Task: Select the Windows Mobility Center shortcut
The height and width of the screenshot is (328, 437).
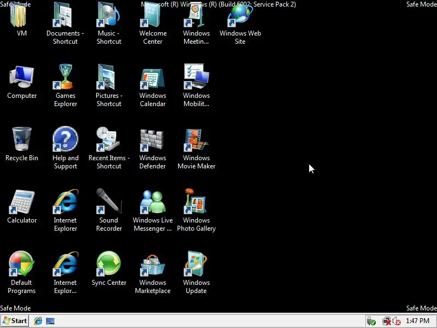Action: (x=196, y=77)
